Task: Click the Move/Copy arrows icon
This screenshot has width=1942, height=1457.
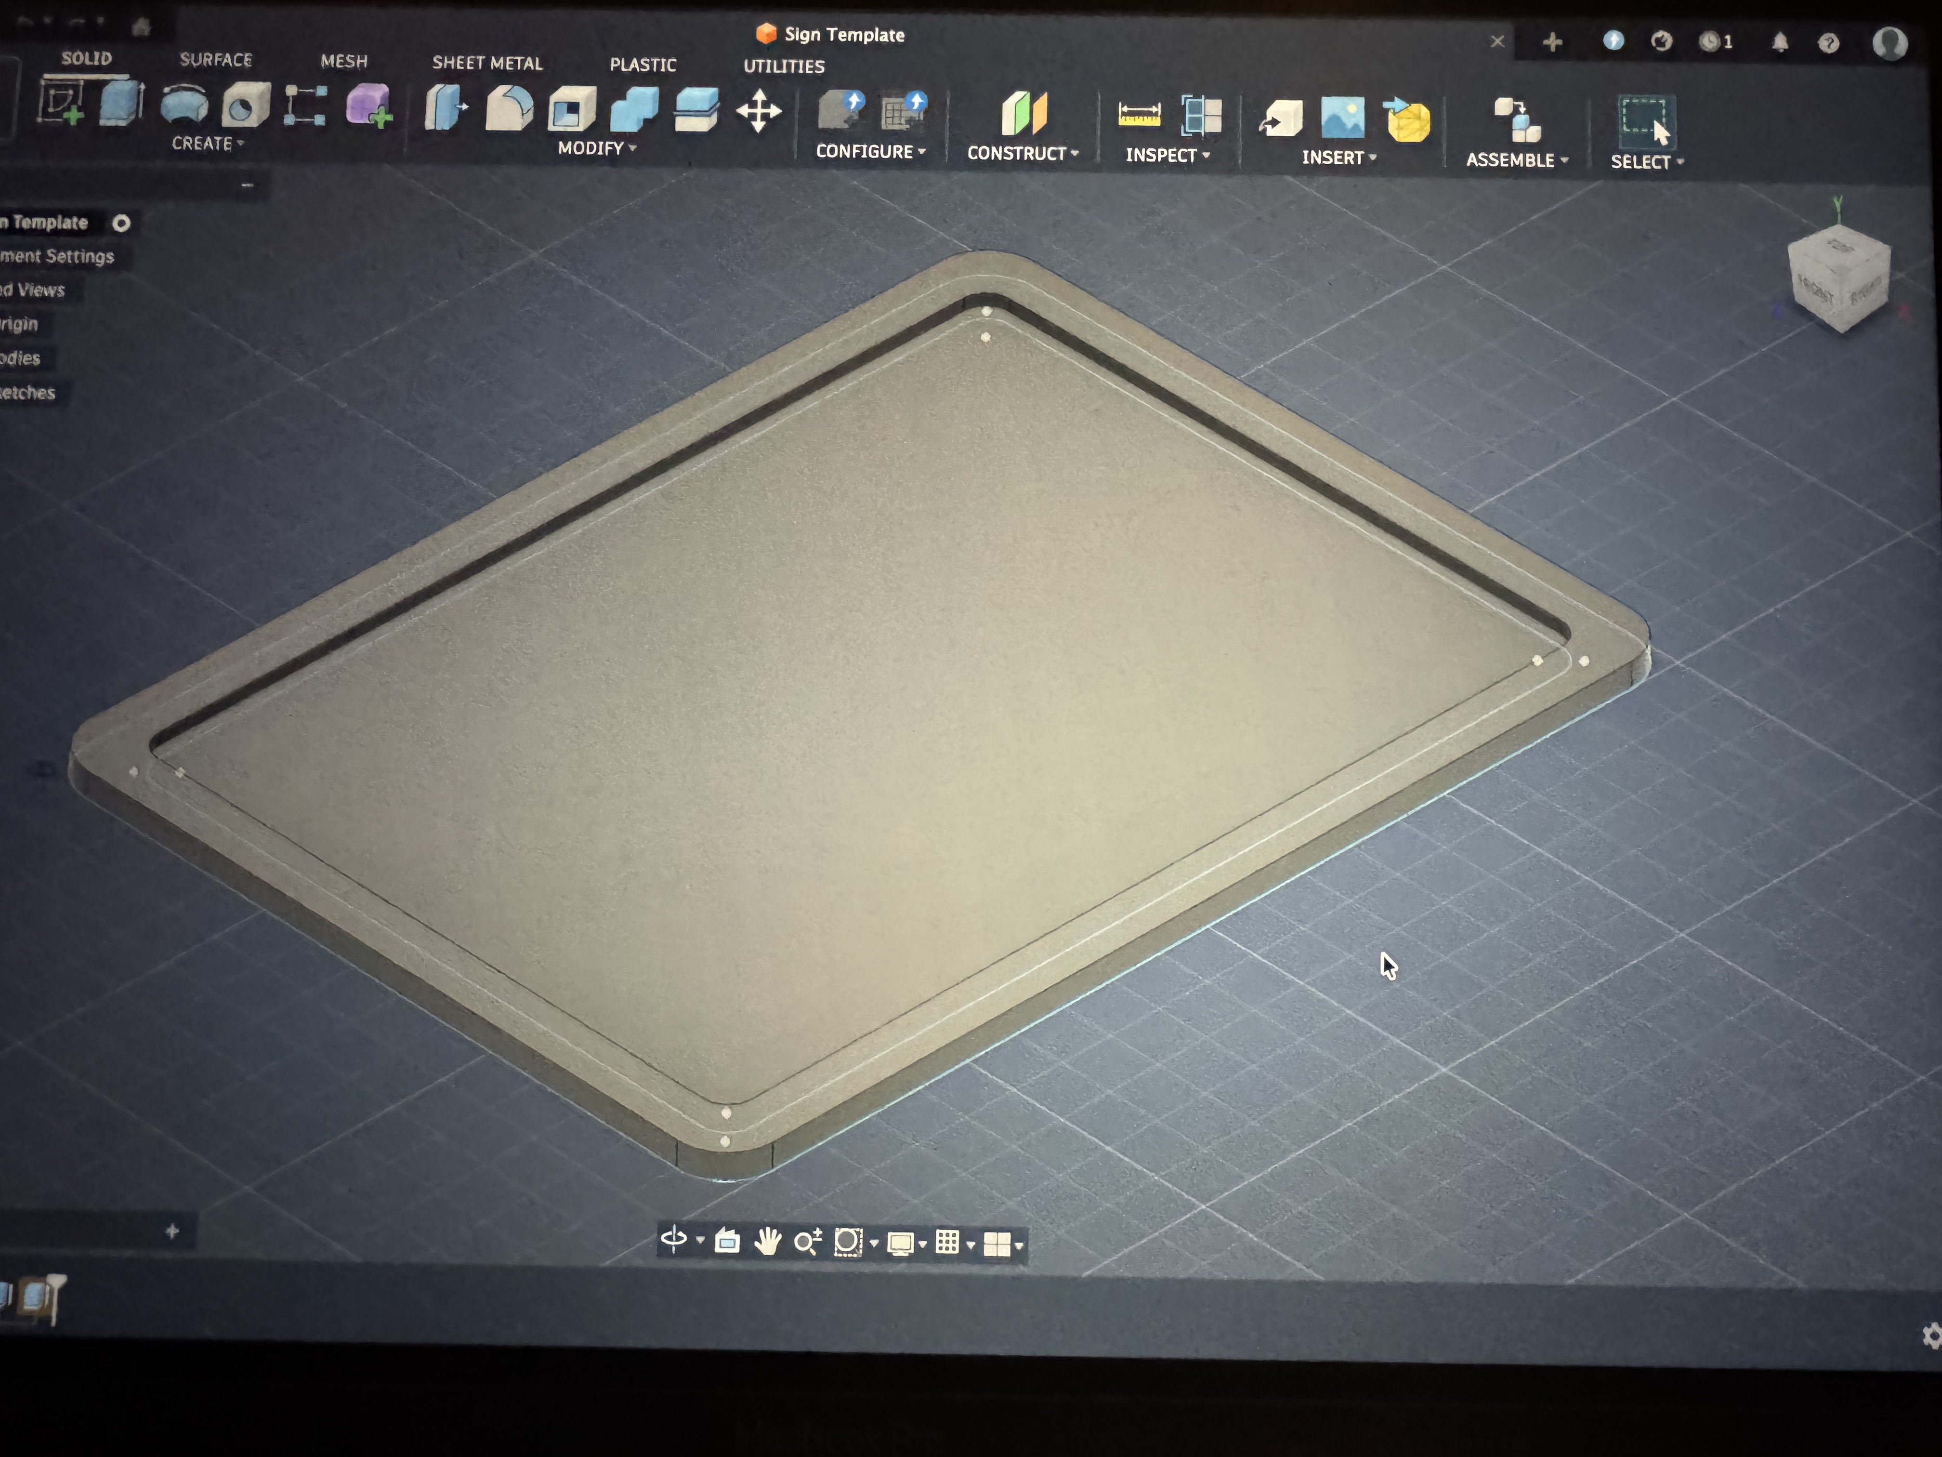Action: pyautogui.click(x=759, y=111)
